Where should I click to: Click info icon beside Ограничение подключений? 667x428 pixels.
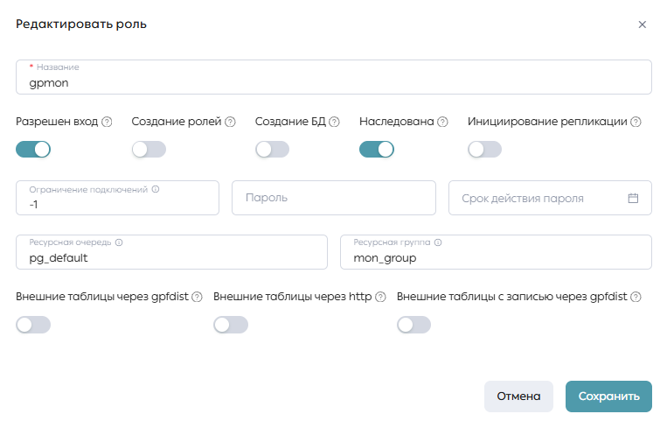click(x=156, y=189)
